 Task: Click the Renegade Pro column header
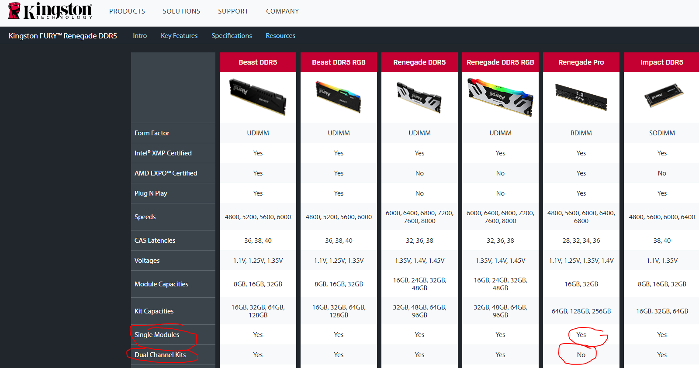click(x=581, y=62)
